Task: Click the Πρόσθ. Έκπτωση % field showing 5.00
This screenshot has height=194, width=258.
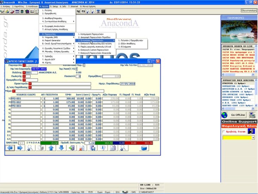Action: point(90,143)
